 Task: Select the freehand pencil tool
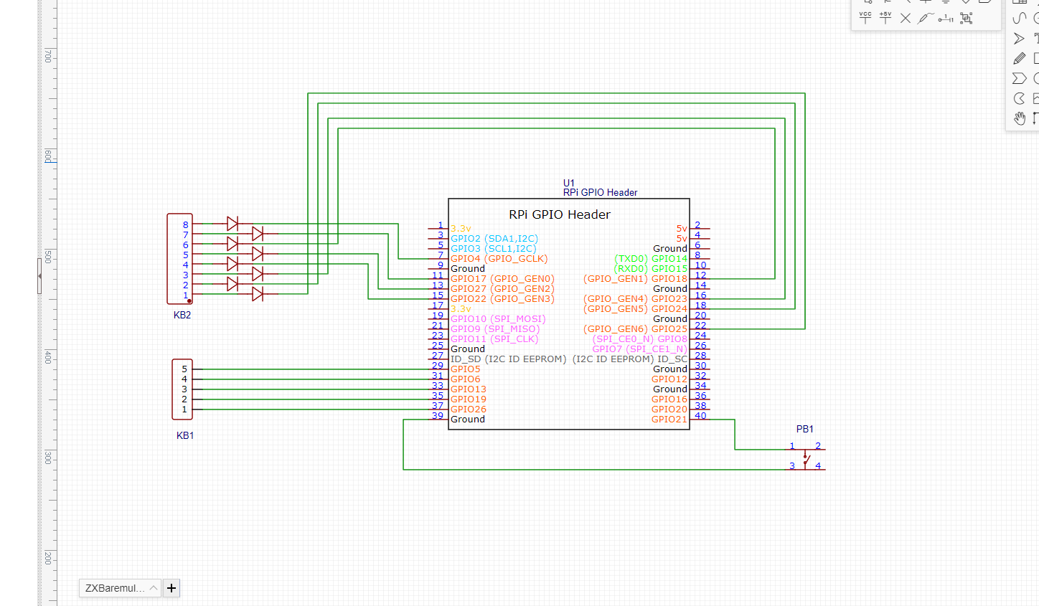[x=1019, y=58]
